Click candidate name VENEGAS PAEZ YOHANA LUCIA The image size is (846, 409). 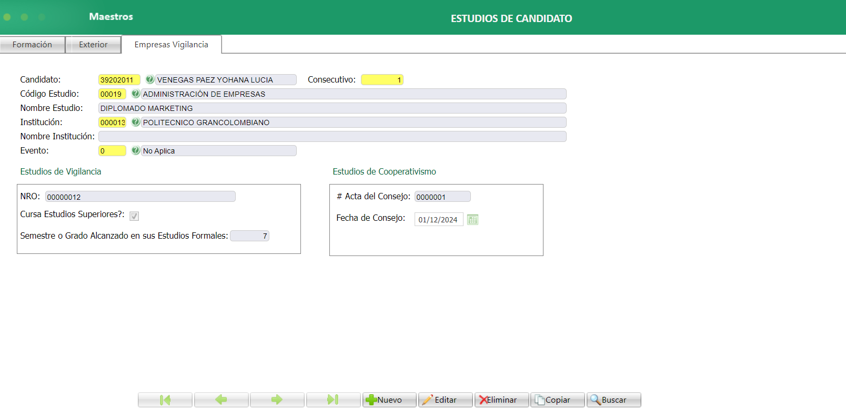coord(226,80)
